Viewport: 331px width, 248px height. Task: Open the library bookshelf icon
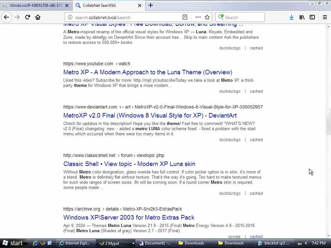click(x=302, y=17)
